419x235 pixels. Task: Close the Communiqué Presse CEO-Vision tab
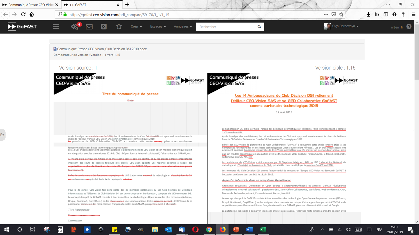[x=57, y=5]
